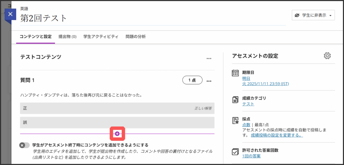Viewport: 344px width, 165px height.
Task: Open the change grade posting settings link
Action: click(x=276, y=135)
